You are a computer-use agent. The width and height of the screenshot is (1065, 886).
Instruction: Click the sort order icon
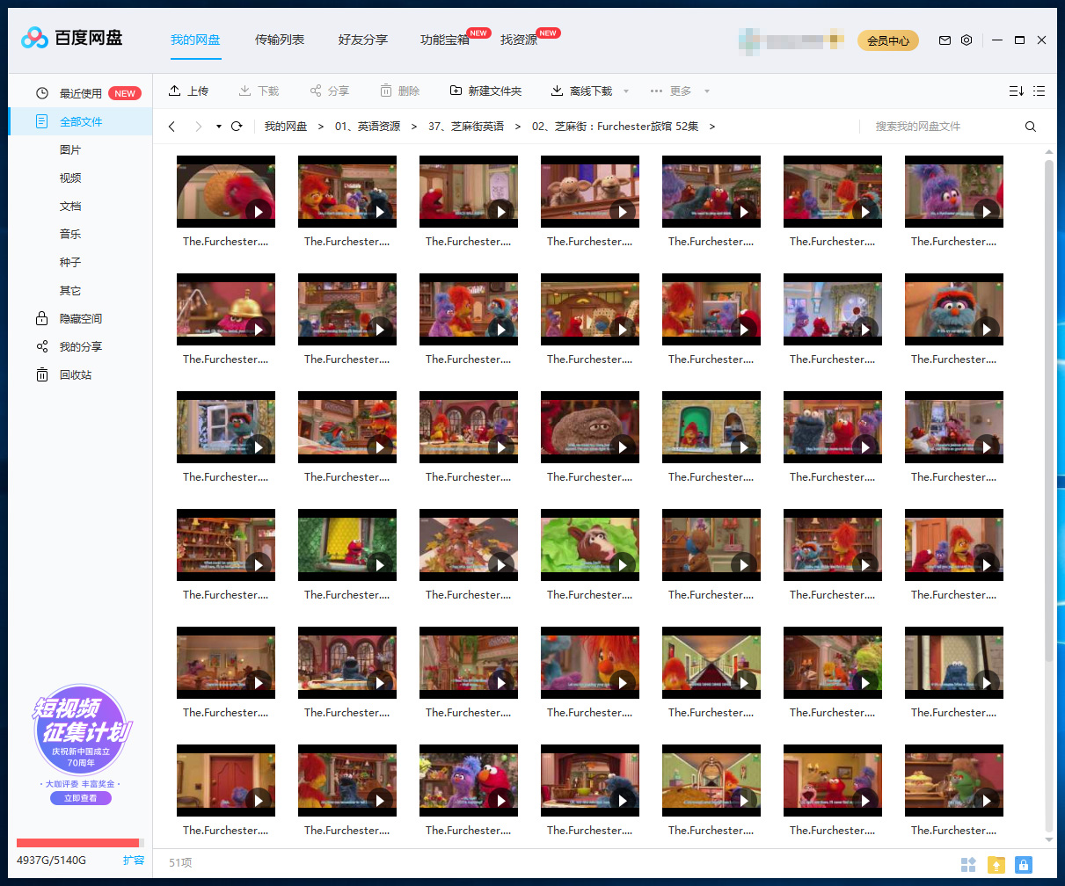[x=1016, y=91]
